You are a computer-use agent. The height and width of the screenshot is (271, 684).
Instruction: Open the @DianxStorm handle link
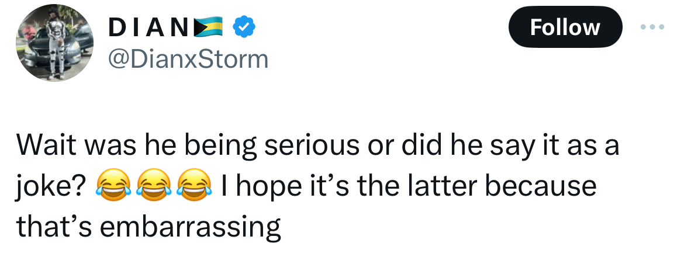188,59
